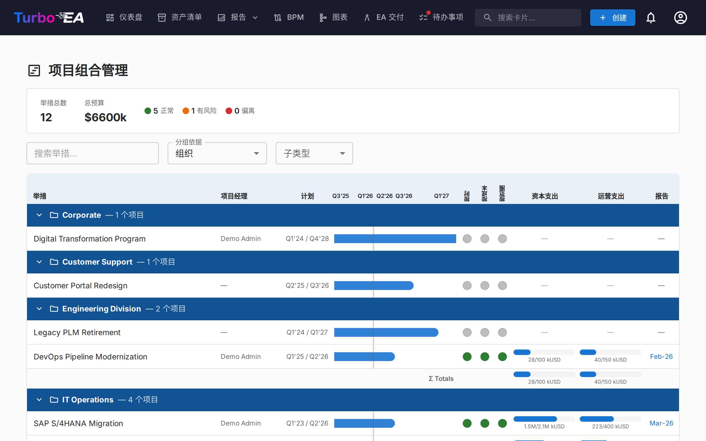Screen dimensions: 706x441
Task: Open the 分组依据 组织 dropdown
Action: tap(217, 154)
